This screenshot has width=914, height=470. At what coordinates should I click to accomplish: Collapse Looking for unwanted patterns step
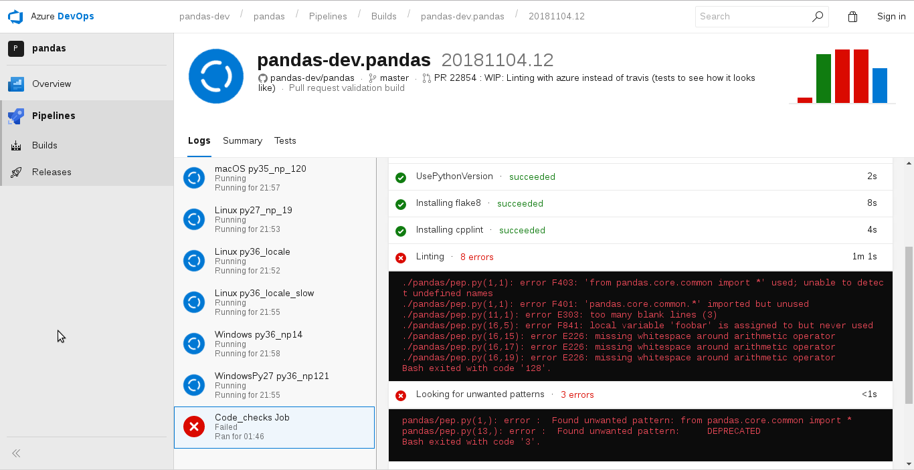(x=480, y=394)
